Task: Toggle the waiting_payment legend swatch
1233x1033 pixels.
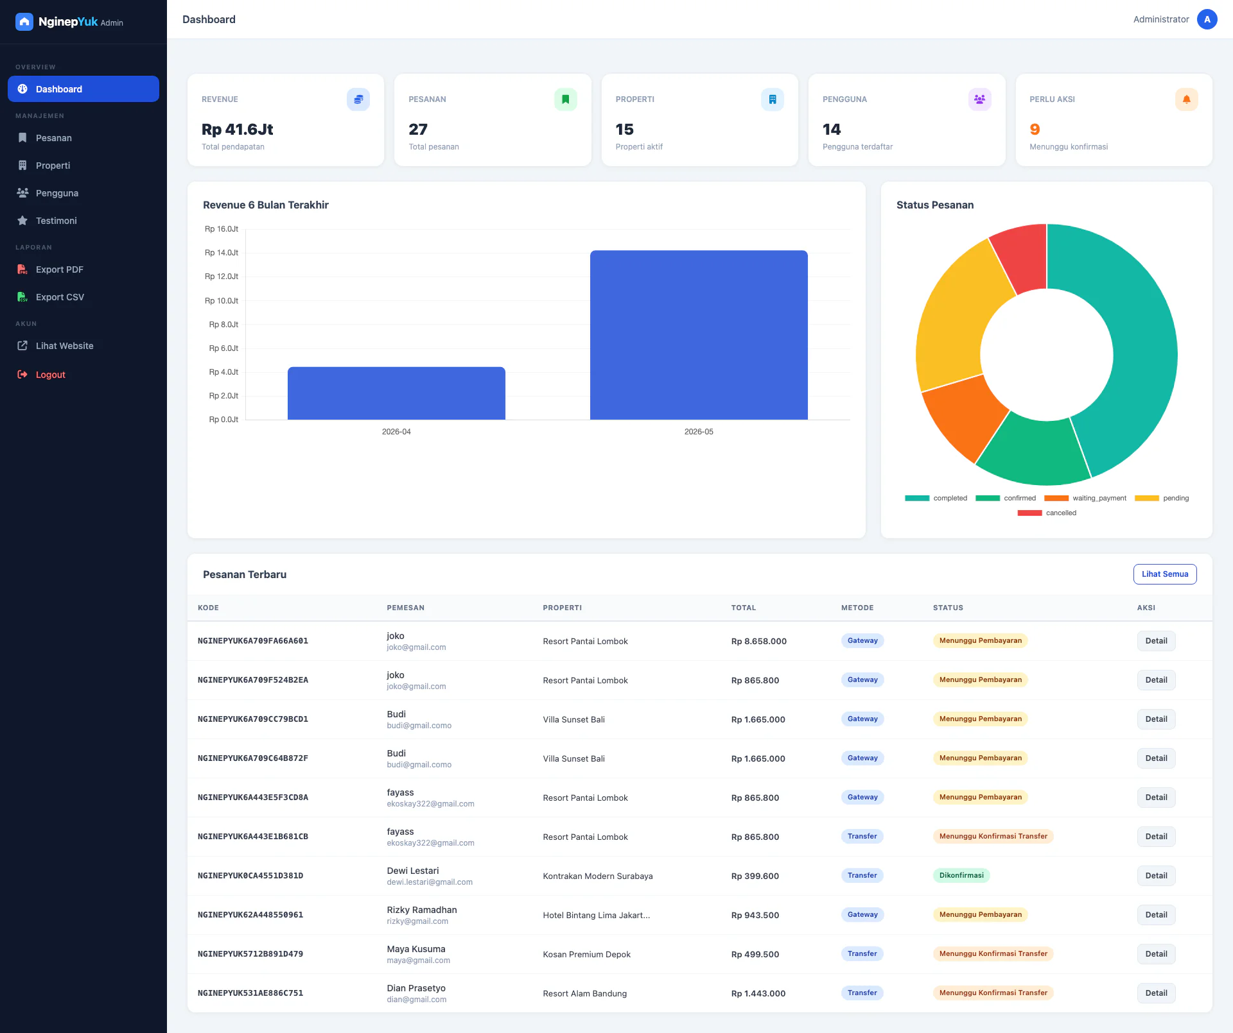Action: tap(1056, 498)
